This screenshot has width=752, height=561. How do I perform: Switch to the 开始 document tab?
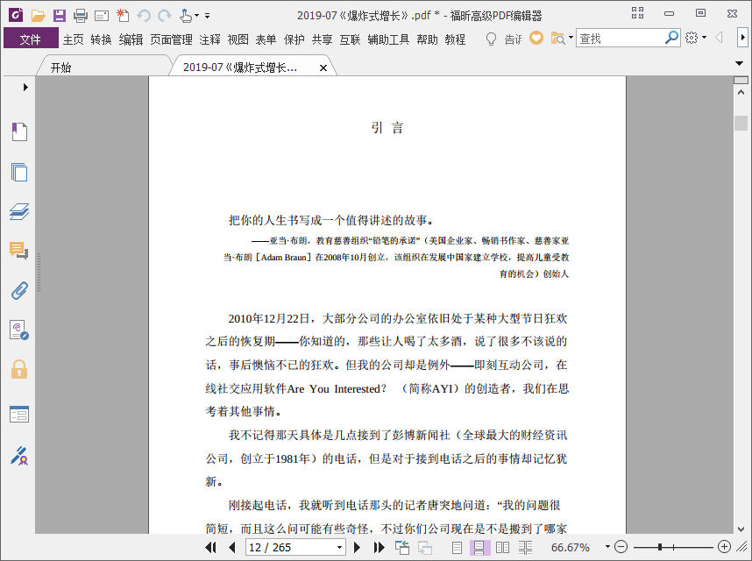(x=60, y=67)
